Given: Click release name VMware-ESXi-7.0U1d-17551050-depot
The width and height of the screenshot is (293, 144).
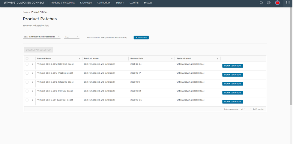Looking at the screenshot, I should pos(55,64).
